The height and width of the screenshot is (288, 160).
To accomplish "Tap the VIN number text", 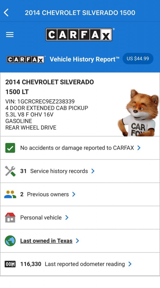I will click(40, 101).
